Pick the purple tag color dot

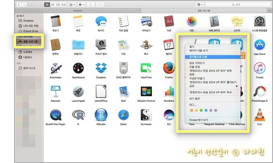pos(211,111)
